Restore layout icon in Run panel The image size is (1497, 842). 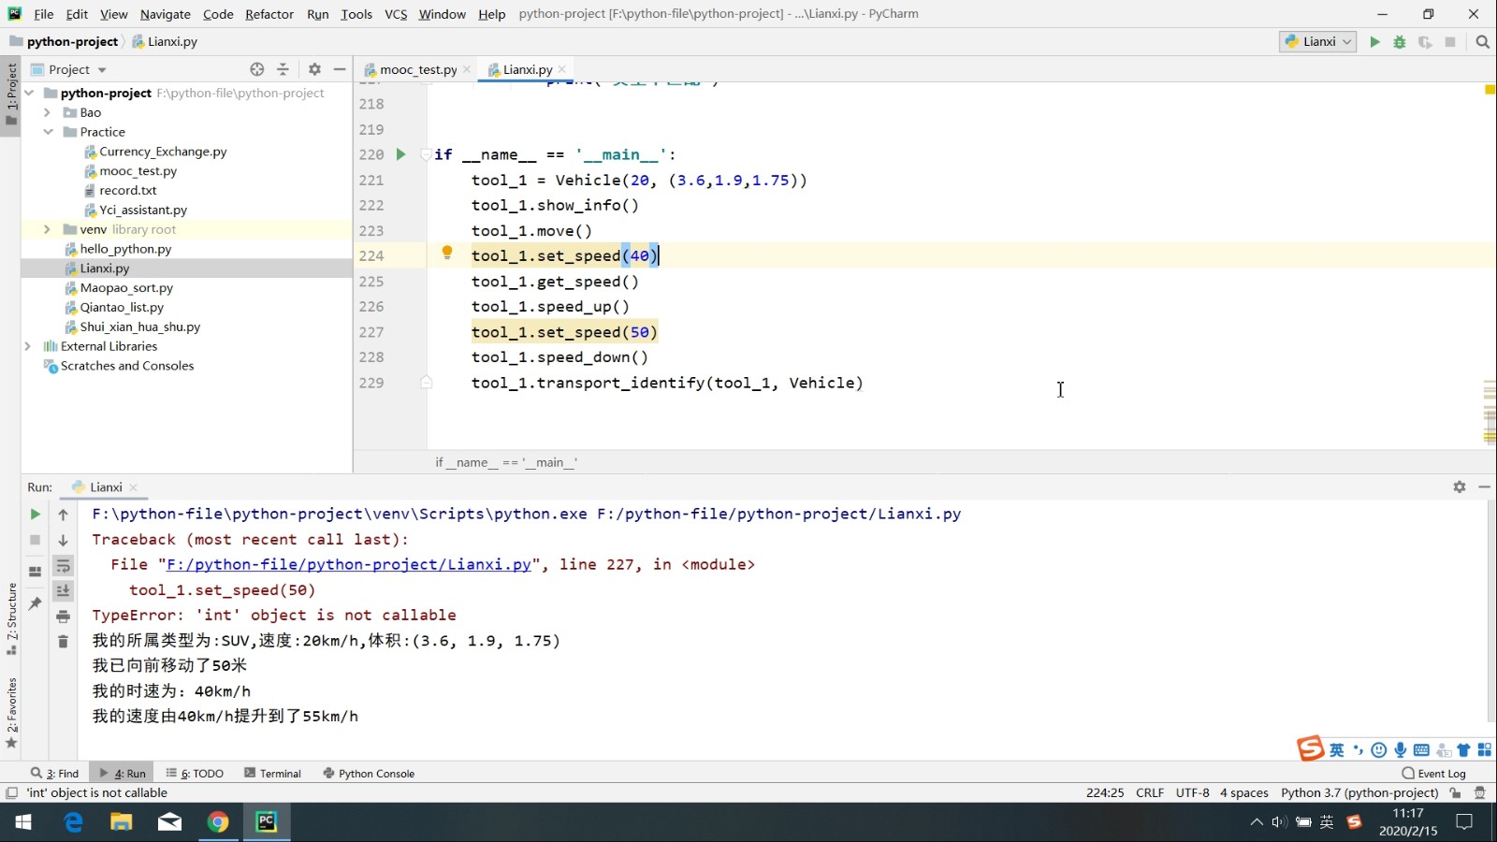[35, 572]
